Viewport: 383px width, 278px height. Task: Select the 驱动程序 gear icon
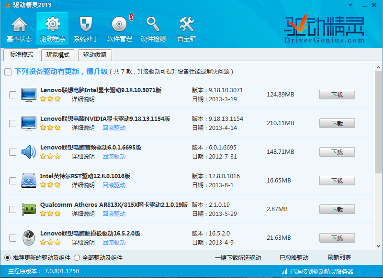53,24
